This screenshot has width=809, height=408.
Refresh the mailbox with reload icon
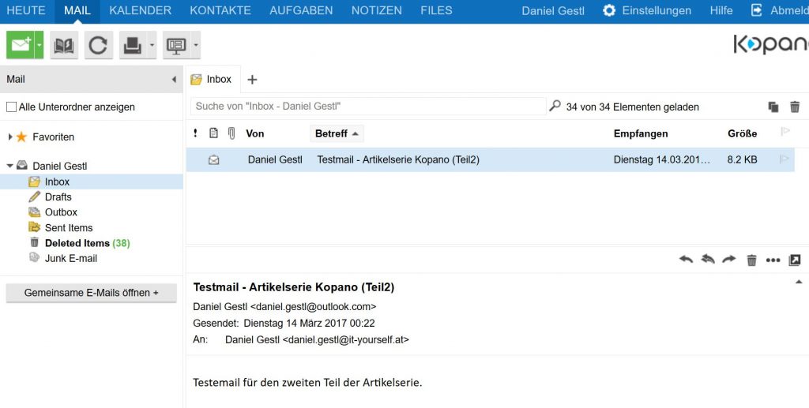click(98, 45)
